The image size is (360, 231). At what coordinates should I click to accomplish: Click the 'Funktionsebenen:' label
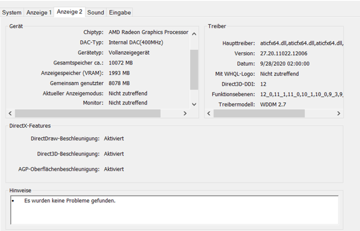coord(233,94)
